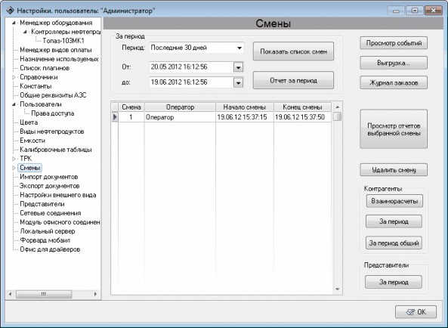
Task: Open Просмотр событий
Action: pyautogui.click(x=394, y=43)
